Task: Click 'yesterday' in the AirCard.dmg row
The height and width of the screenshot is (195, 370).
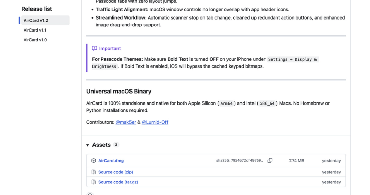Action: pos(331,161)
